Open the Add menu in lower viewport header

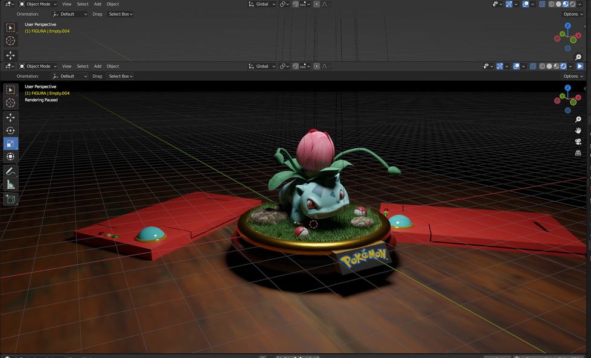pyautogui.click(x=97, y=66)
